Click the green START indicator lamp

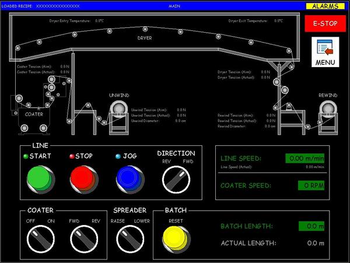(26, 156)
